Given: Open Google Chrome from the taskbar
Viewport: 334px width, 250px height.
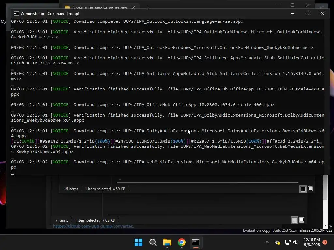Looking at the screenshot, I should click(x=181, y=242).
